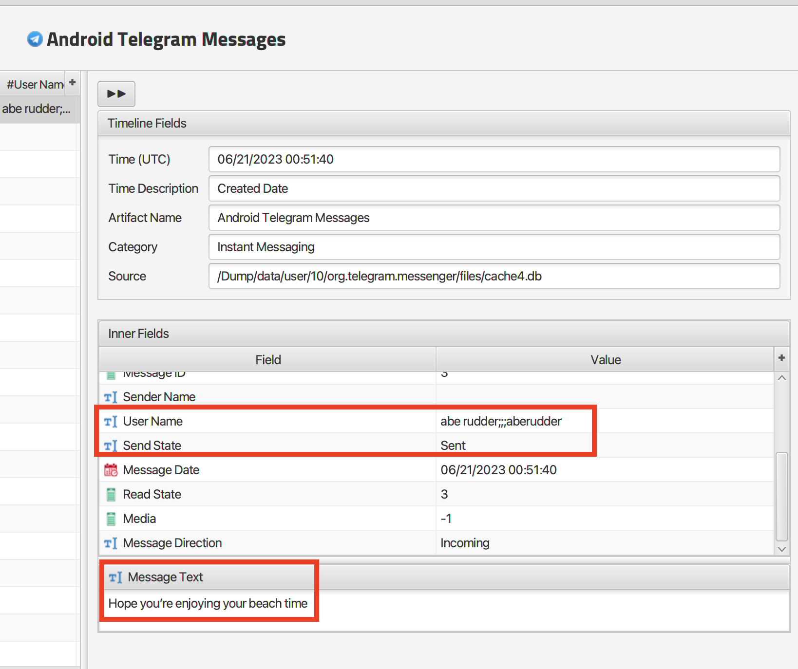Click the Inner Fields scrollbar up arrow
This screenshot has height=669, width=798.
tap(782, 378)
